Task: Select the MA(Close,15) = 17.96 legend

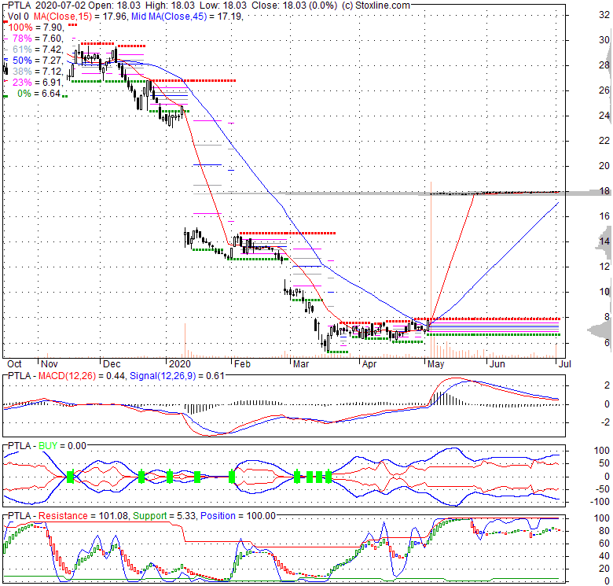Action: (80, 17)
